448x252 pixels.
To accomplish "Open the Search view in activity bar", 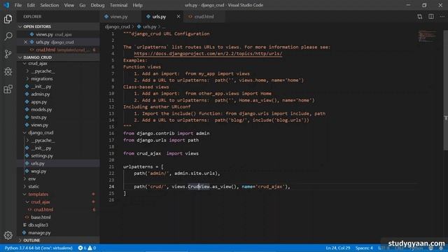I will click(8, 36).
